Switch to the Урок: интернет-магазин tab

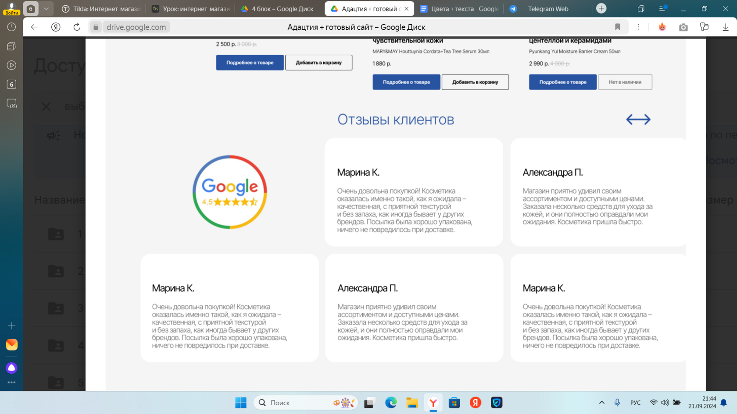(x=191, y=9)
